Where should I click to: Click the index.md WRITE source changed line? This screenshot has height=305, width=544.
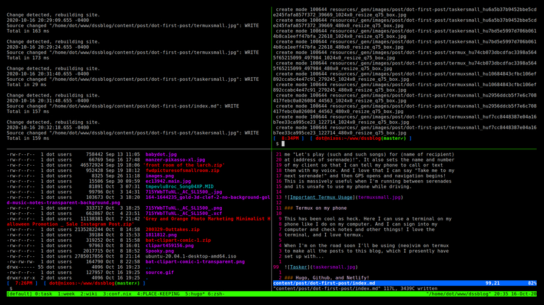(x=123, y=106)
